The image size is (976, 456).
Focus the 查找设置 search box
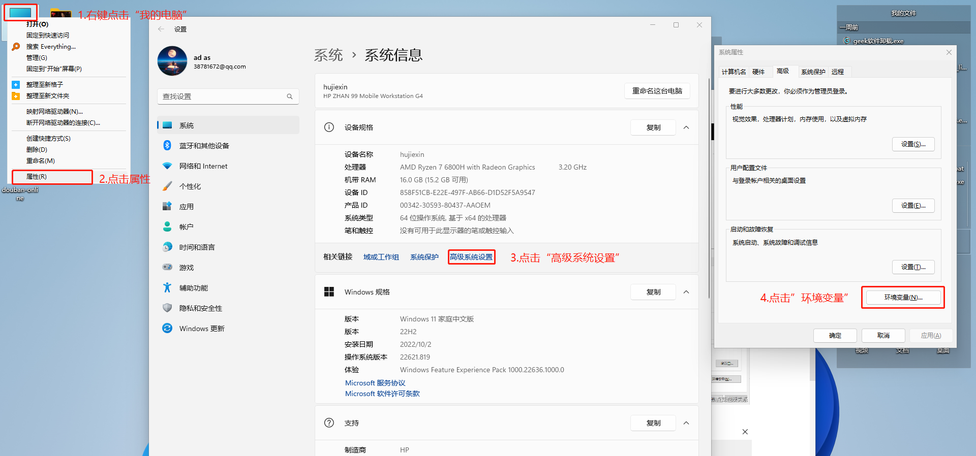228,96
